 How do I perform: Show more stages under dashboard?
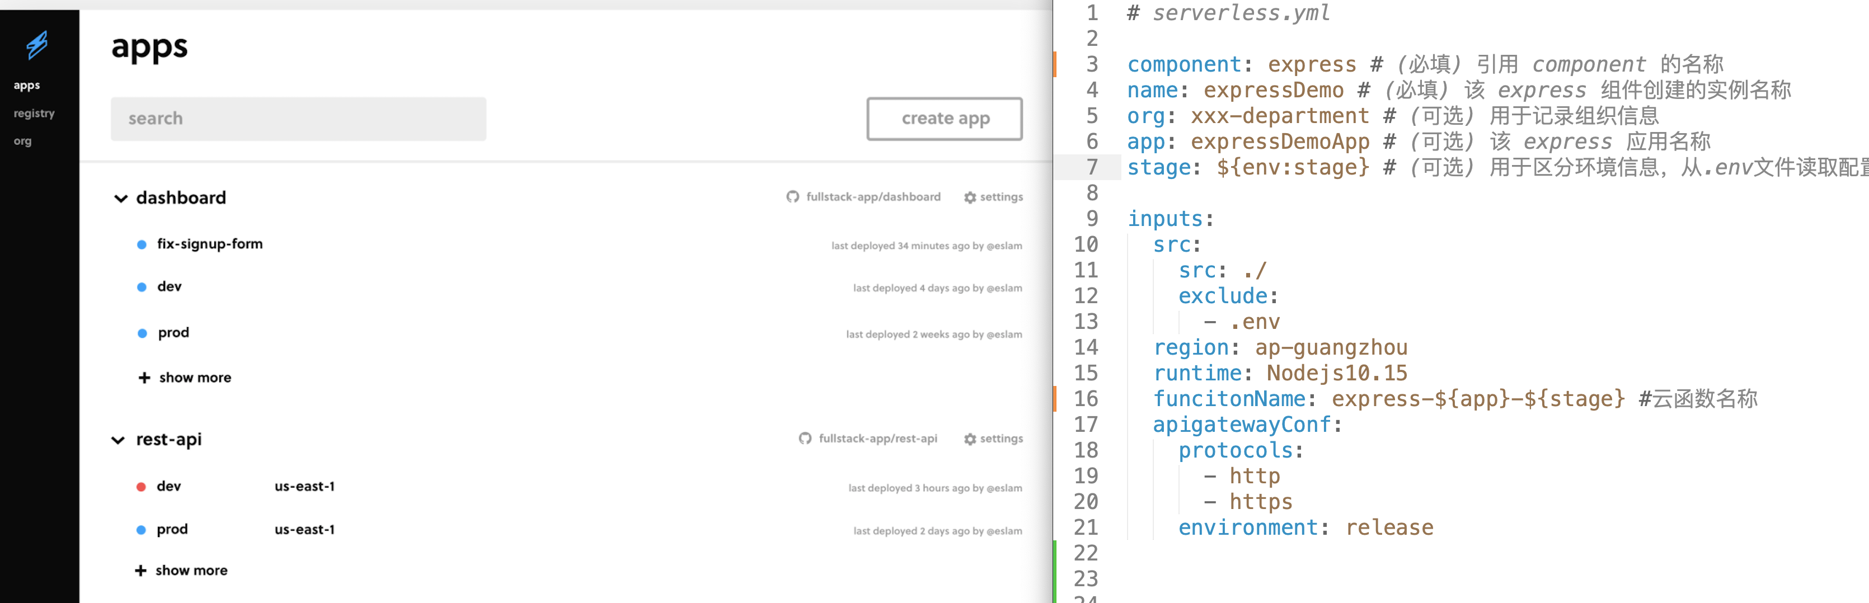pyautogui.click(x=195, y=378)
